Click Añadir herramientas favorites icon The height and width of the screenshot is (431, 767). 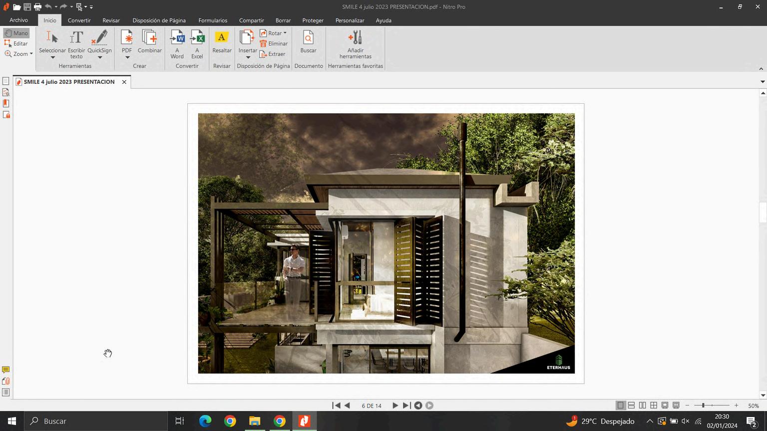[355, 38]
